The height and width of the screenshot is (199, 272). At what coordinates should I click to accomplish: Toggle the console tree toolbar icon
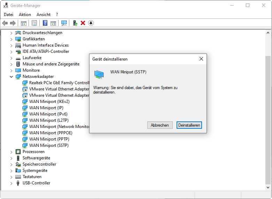[24, 23]
